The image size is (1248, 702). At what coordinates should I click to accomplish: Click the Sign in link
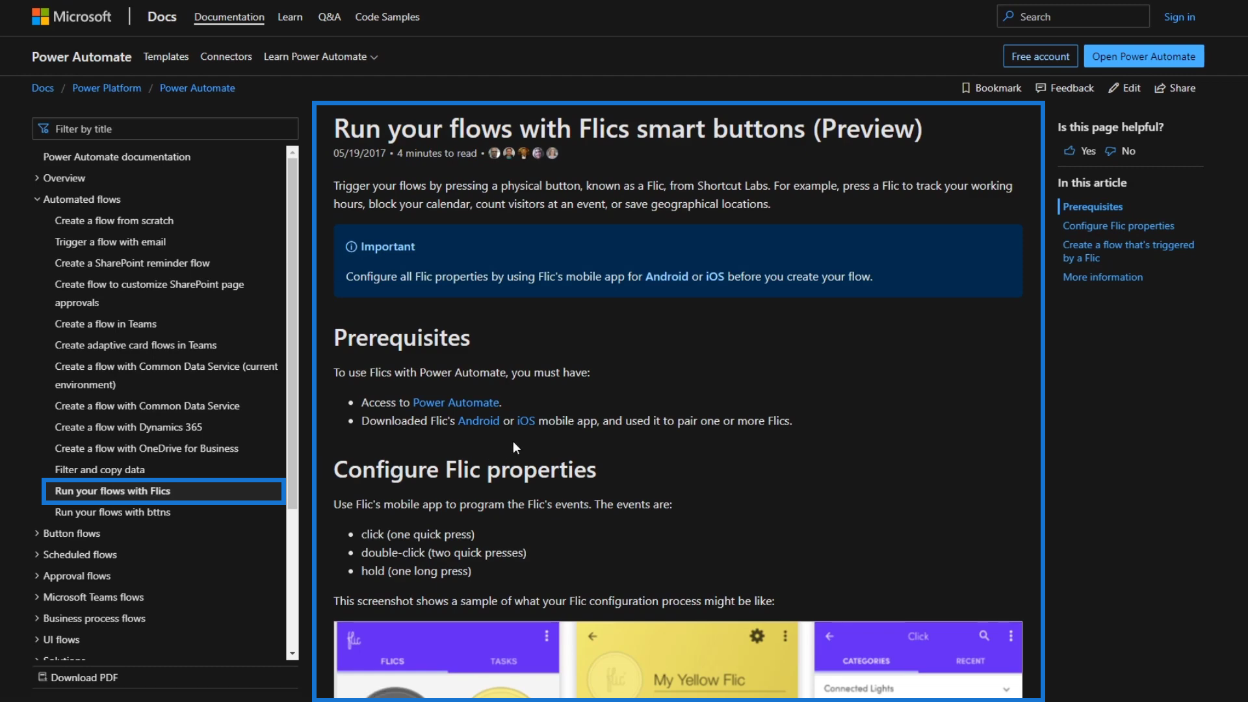click(x=1180, y=17)
